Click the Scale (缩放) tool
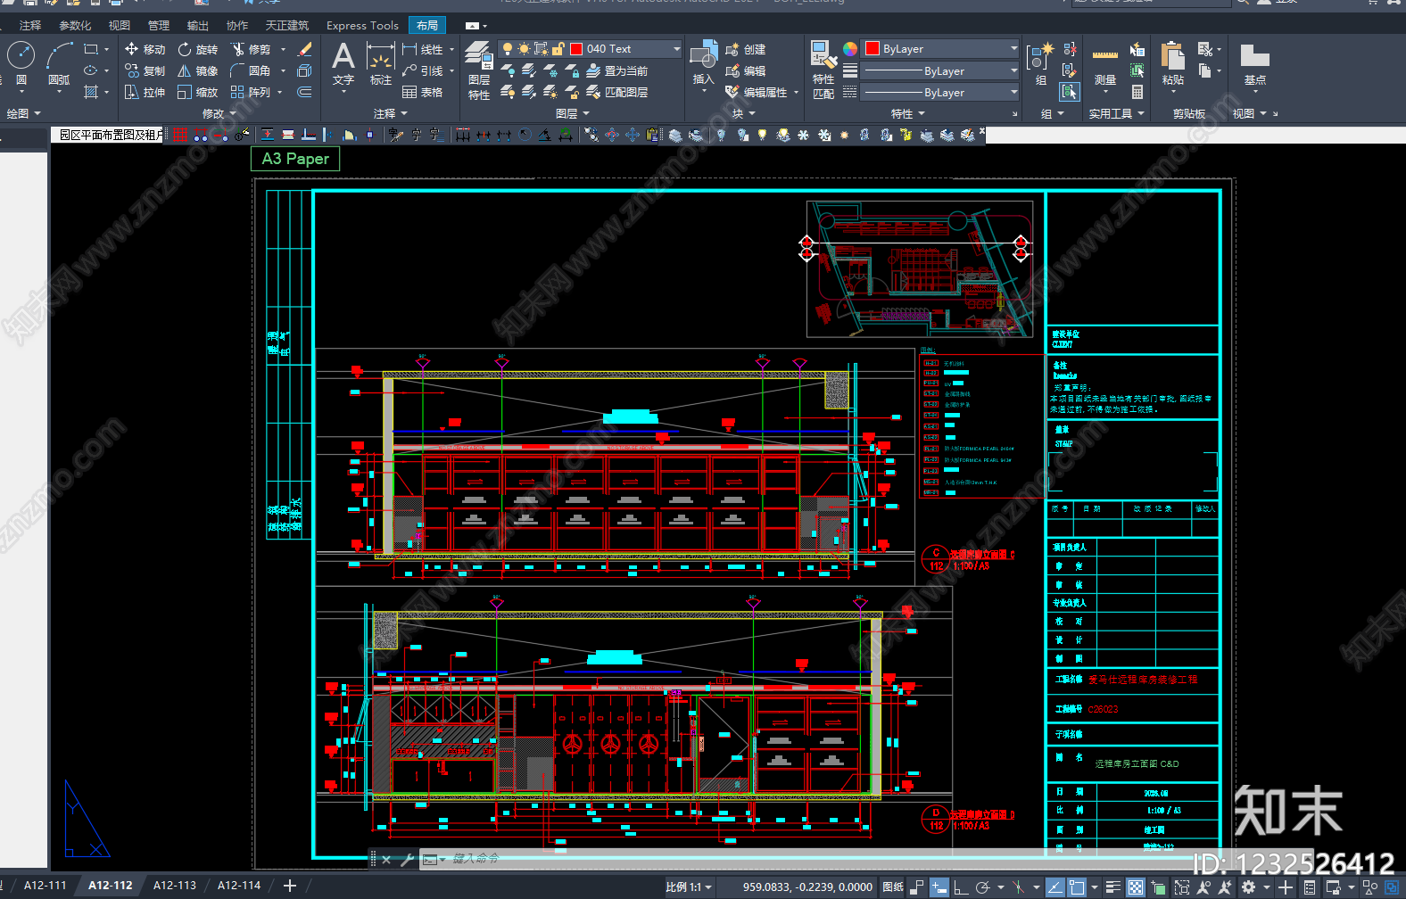 197,92
